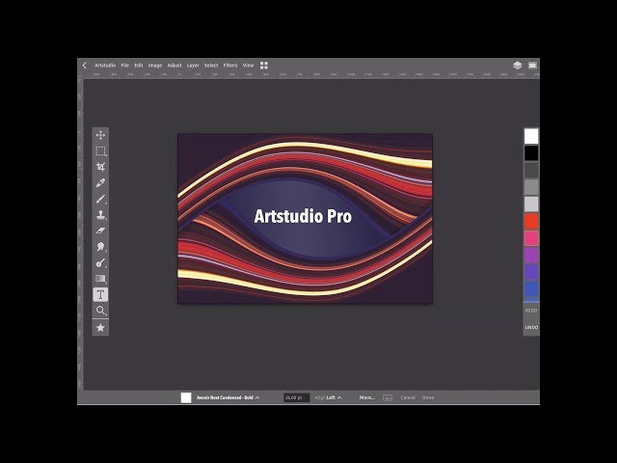Open the Artstudio menu
The height and width of the screenshot is (463, 617).
click(105, 66)
